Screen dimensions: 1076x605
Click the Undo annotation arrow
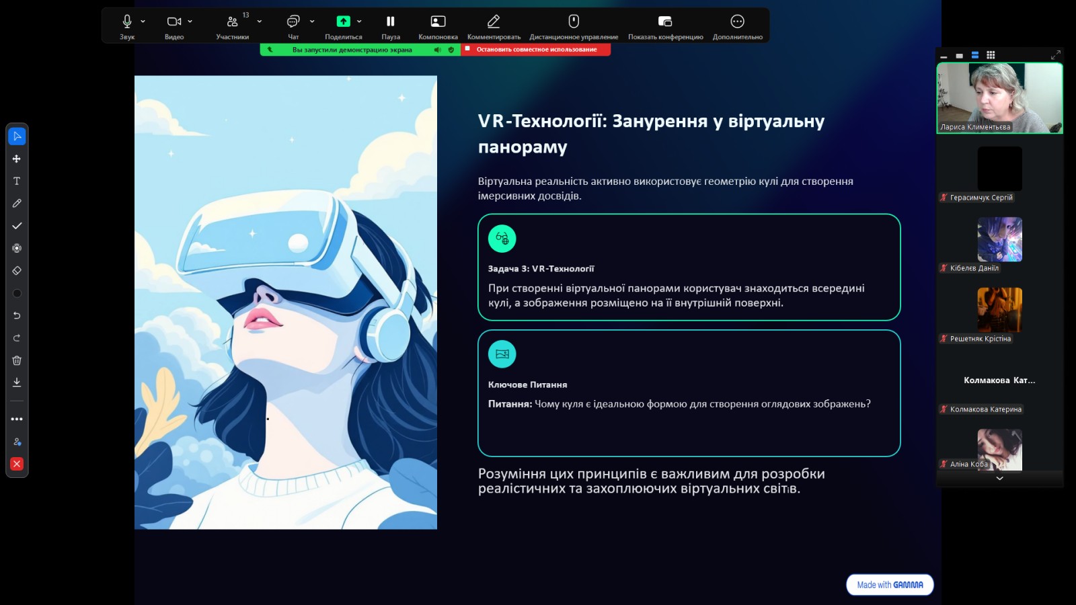(17, 315)
